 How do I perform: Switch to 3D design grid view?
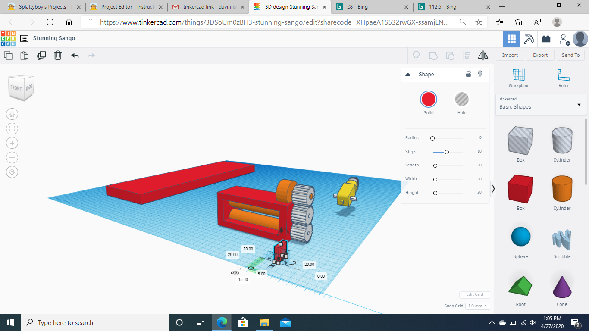[511, 39]
